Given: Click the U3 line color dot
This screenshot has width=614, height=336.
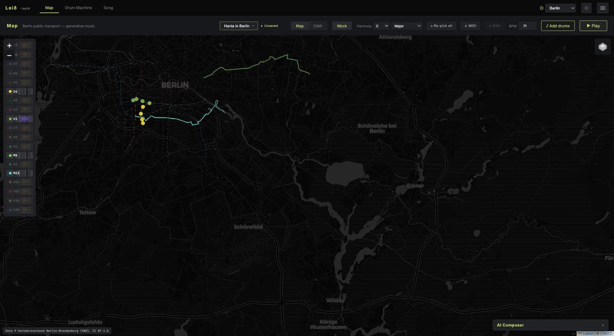Looking at the screenshot, I should click(10, 100).
